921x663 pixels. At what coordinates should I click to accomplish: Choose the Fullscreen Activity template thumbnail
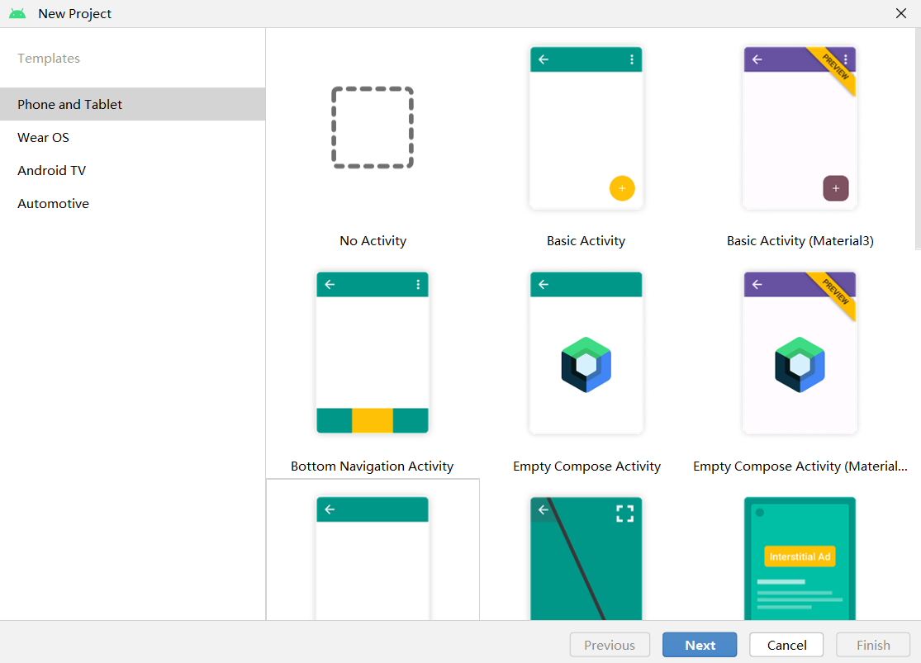click(586, 558)
